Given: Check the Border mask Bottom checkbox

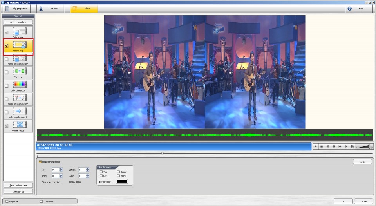Looking at the screenshot, I should tap(118, 172).
